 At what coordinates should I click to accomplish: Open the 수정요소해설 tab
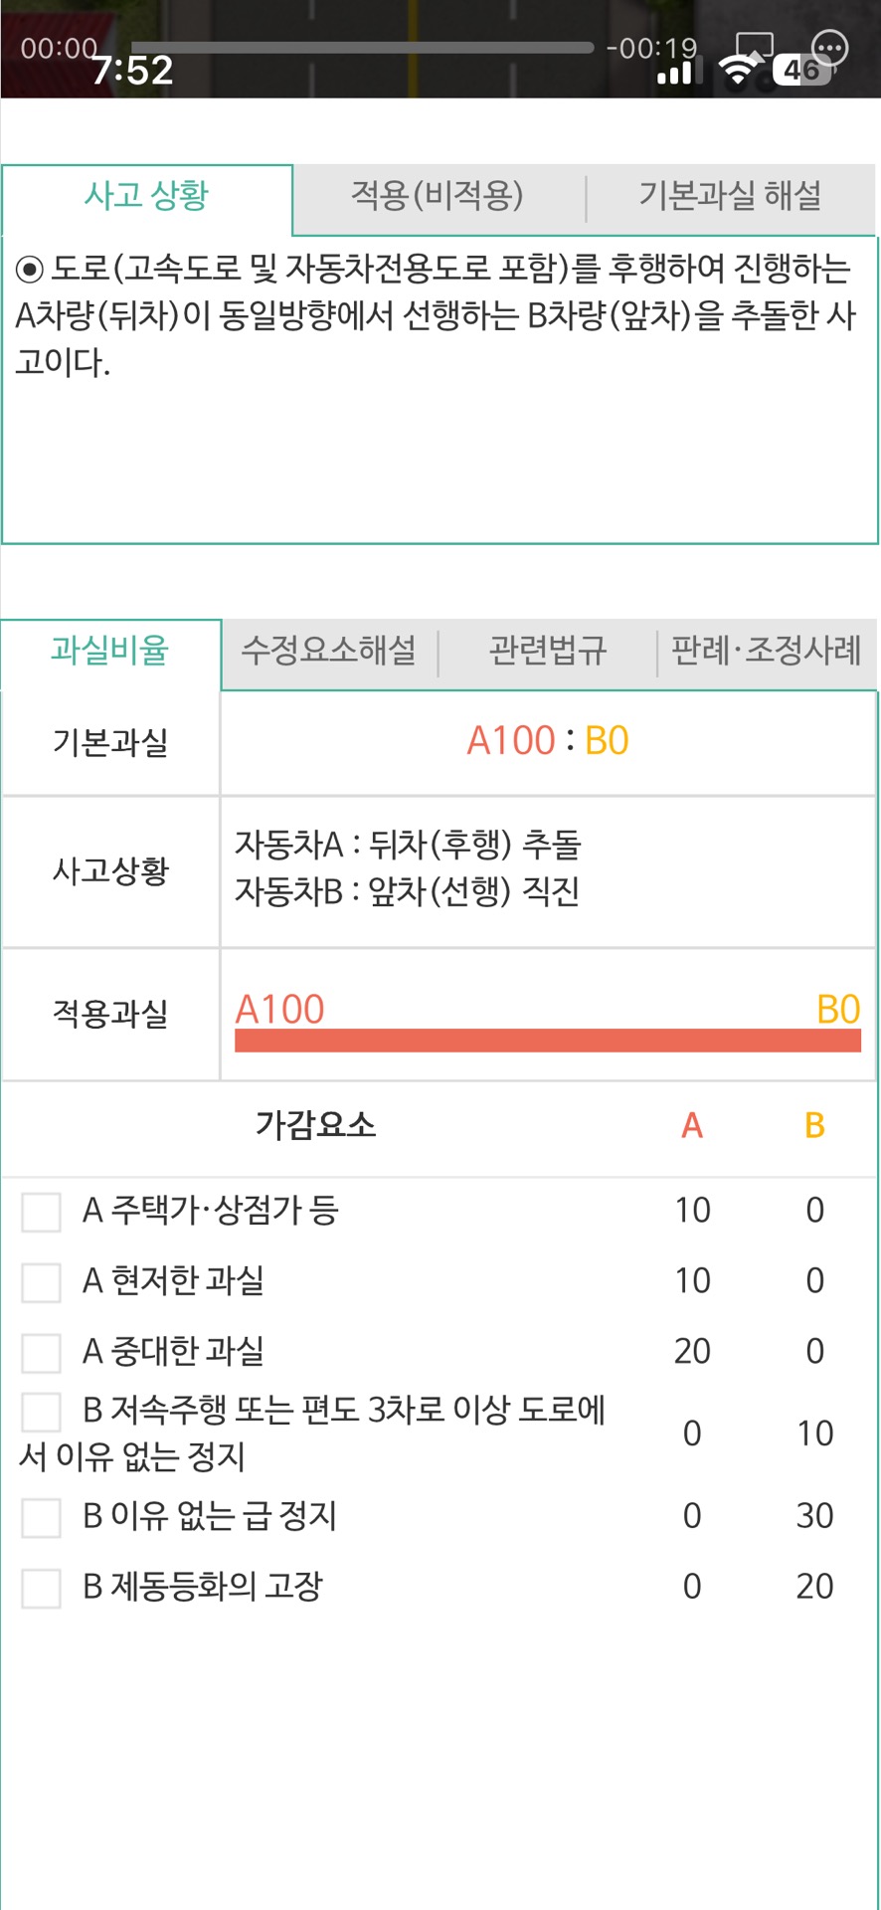point(329,651)
